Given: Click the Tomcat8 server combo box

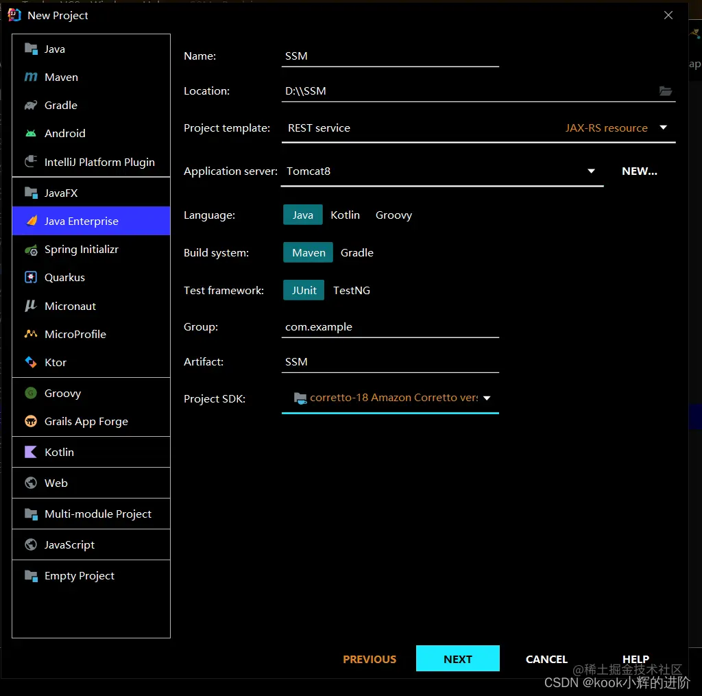Looking at the screenshot, I should pyautogui.click(x=442, y=171).
